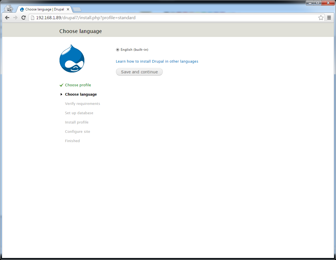
Task: Click the English (built-in) label text
Action: click(134, 50)
